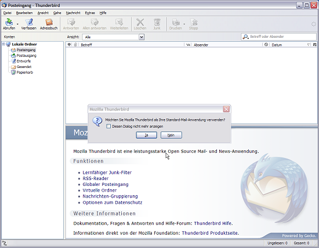The image size is (319, 248).
Task: Click the read status column icon
Action: point(188,45)
